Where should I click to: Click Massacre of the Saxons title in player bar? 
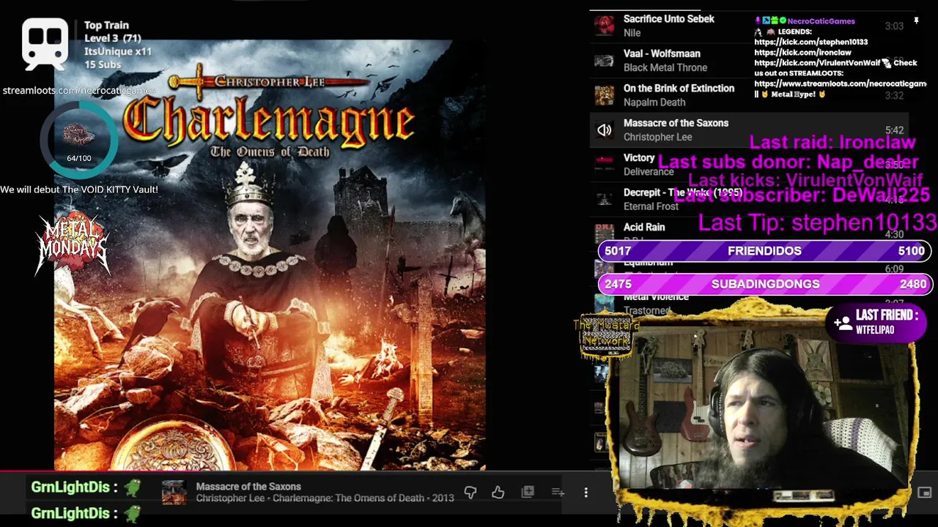(248, 487)
